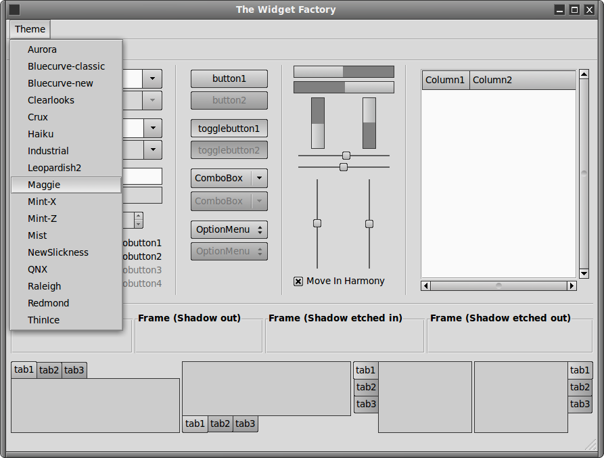Switch to the Clearlooks theme

66,100
